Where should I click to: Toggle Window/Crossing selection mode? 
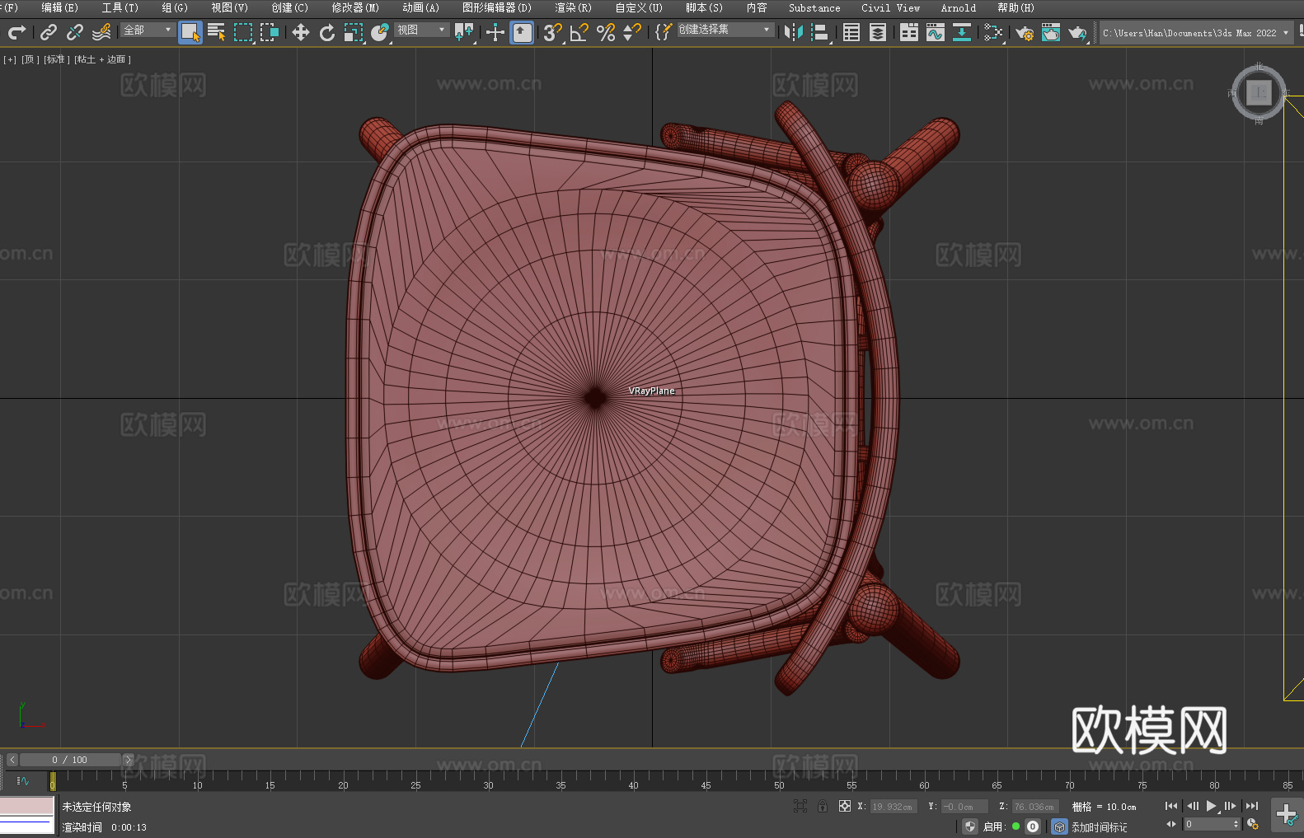coord(270,32)
